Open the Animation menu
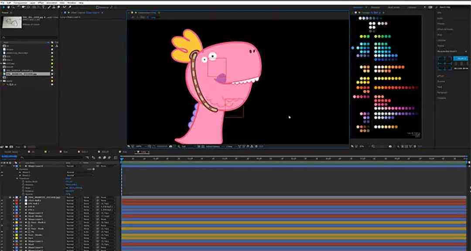This screenshot has height=251, width=471. tap(51, 3)
